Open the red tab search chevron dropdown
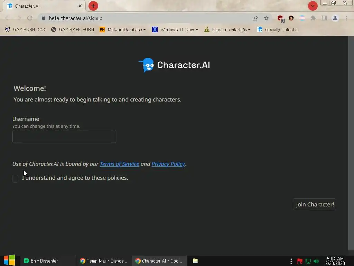 [313, 6]
